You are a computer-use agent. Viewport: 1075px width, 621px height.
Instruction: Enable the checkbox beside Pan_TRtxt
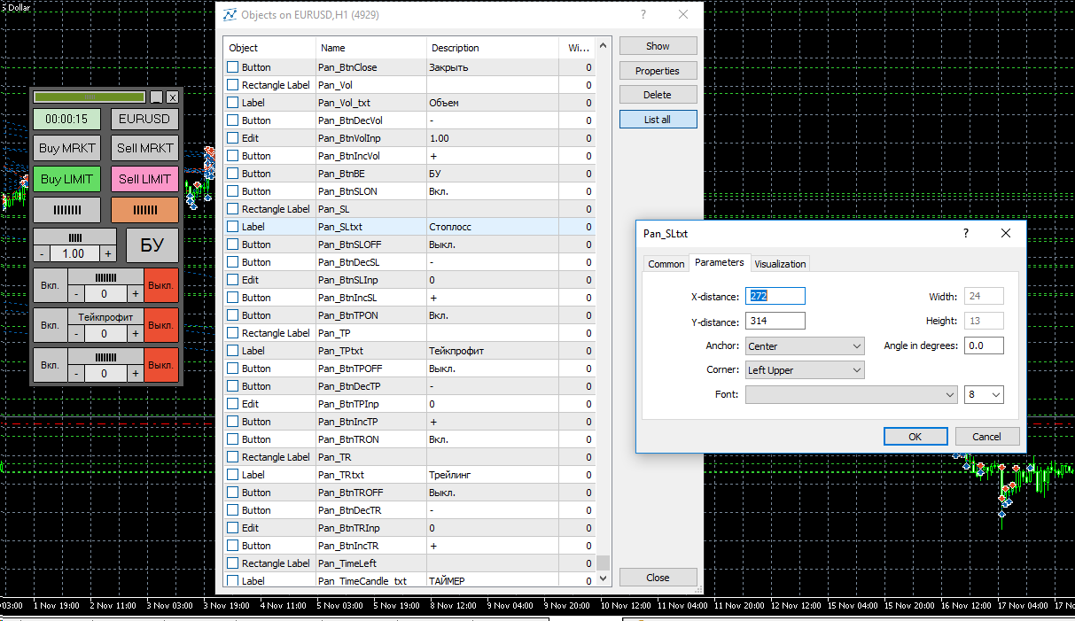point(233,475)
